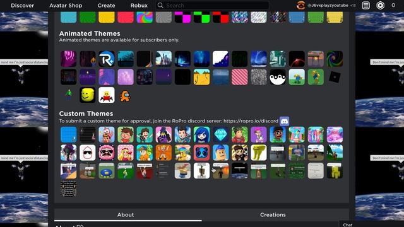Pick the yellow blocky figure on black theme
404x227 pixels.
coord(335,171)
